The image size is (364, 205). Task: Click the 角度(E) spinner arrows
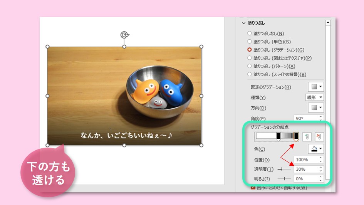pyautogui.click(x=320, y=118)
